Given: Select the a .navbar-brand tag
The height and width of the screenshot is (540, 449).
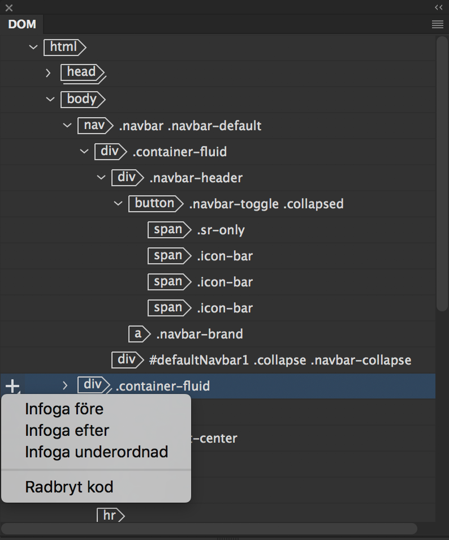Looking at the screenshot, I should pyautogui.click(x=138, y=334).
